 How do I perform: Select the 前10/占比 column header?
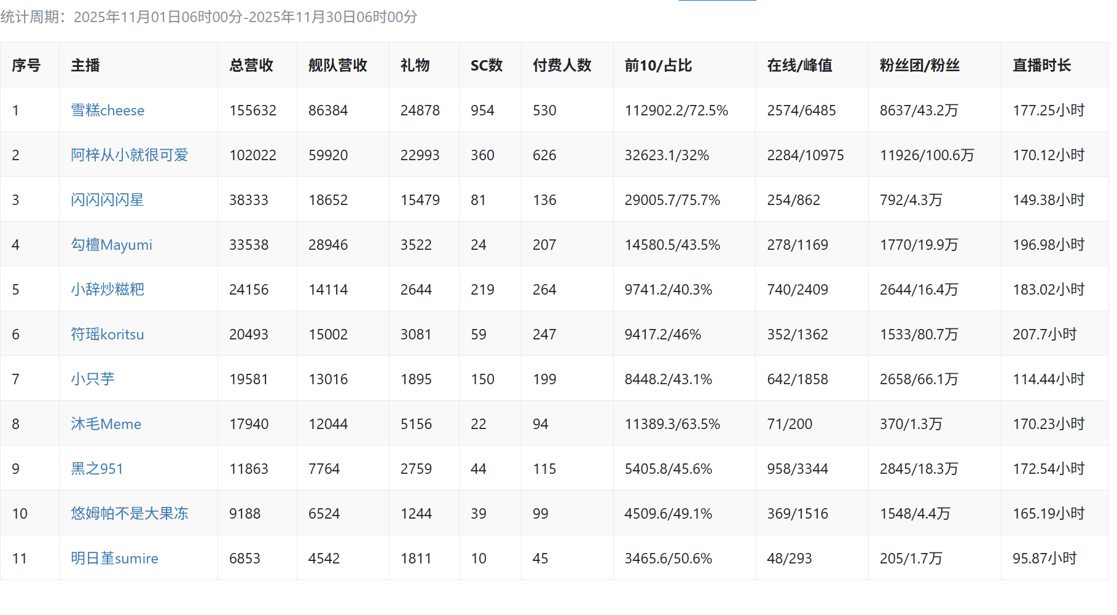click(x=658, y=65)
